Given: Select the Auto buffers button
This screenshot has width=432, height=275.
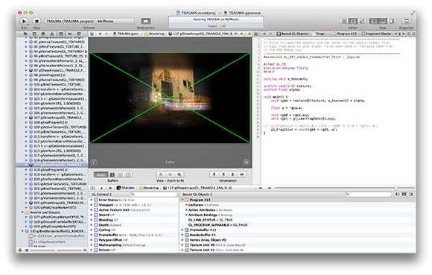Looking at the screenshot, I should (101, 174).
